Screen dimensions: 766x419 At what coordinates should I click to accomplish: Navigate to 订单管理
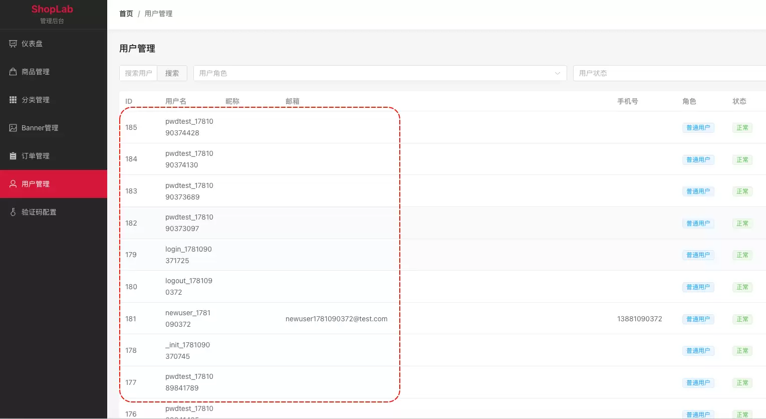(x=54, y=156)
